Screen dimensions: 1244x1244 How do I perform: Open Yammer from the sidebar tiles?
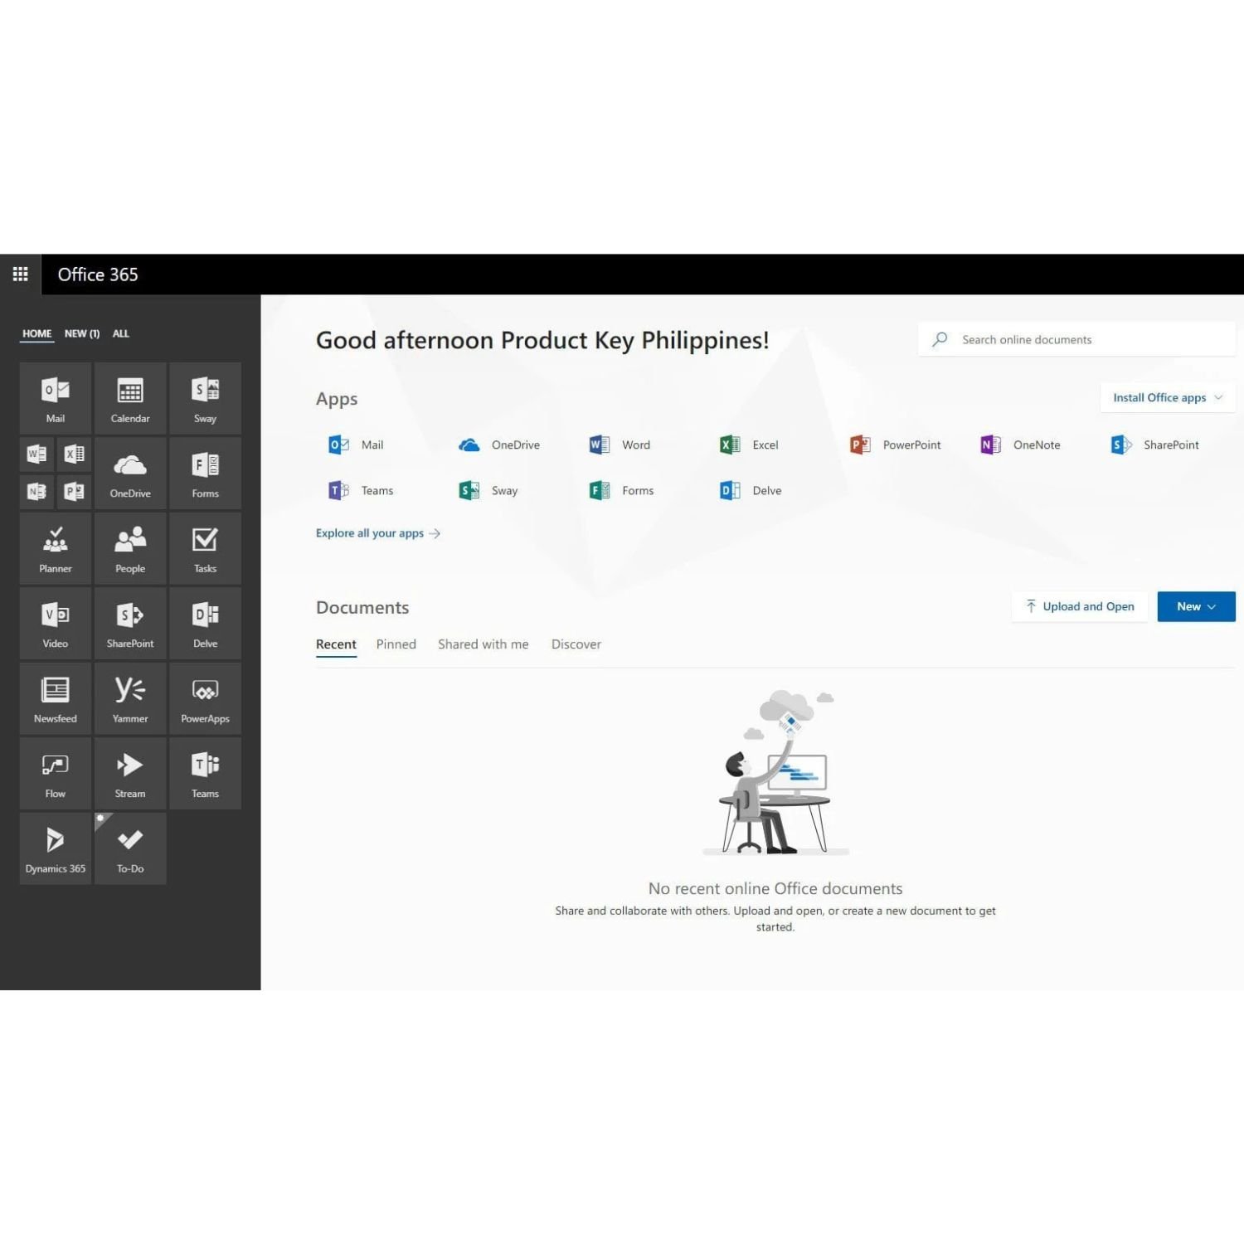click(130, 698)
